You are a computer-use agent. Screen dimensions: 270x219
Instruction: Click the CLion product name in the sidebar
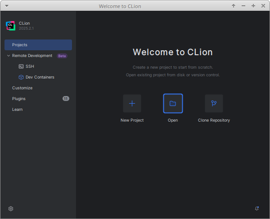pos(24,23)
